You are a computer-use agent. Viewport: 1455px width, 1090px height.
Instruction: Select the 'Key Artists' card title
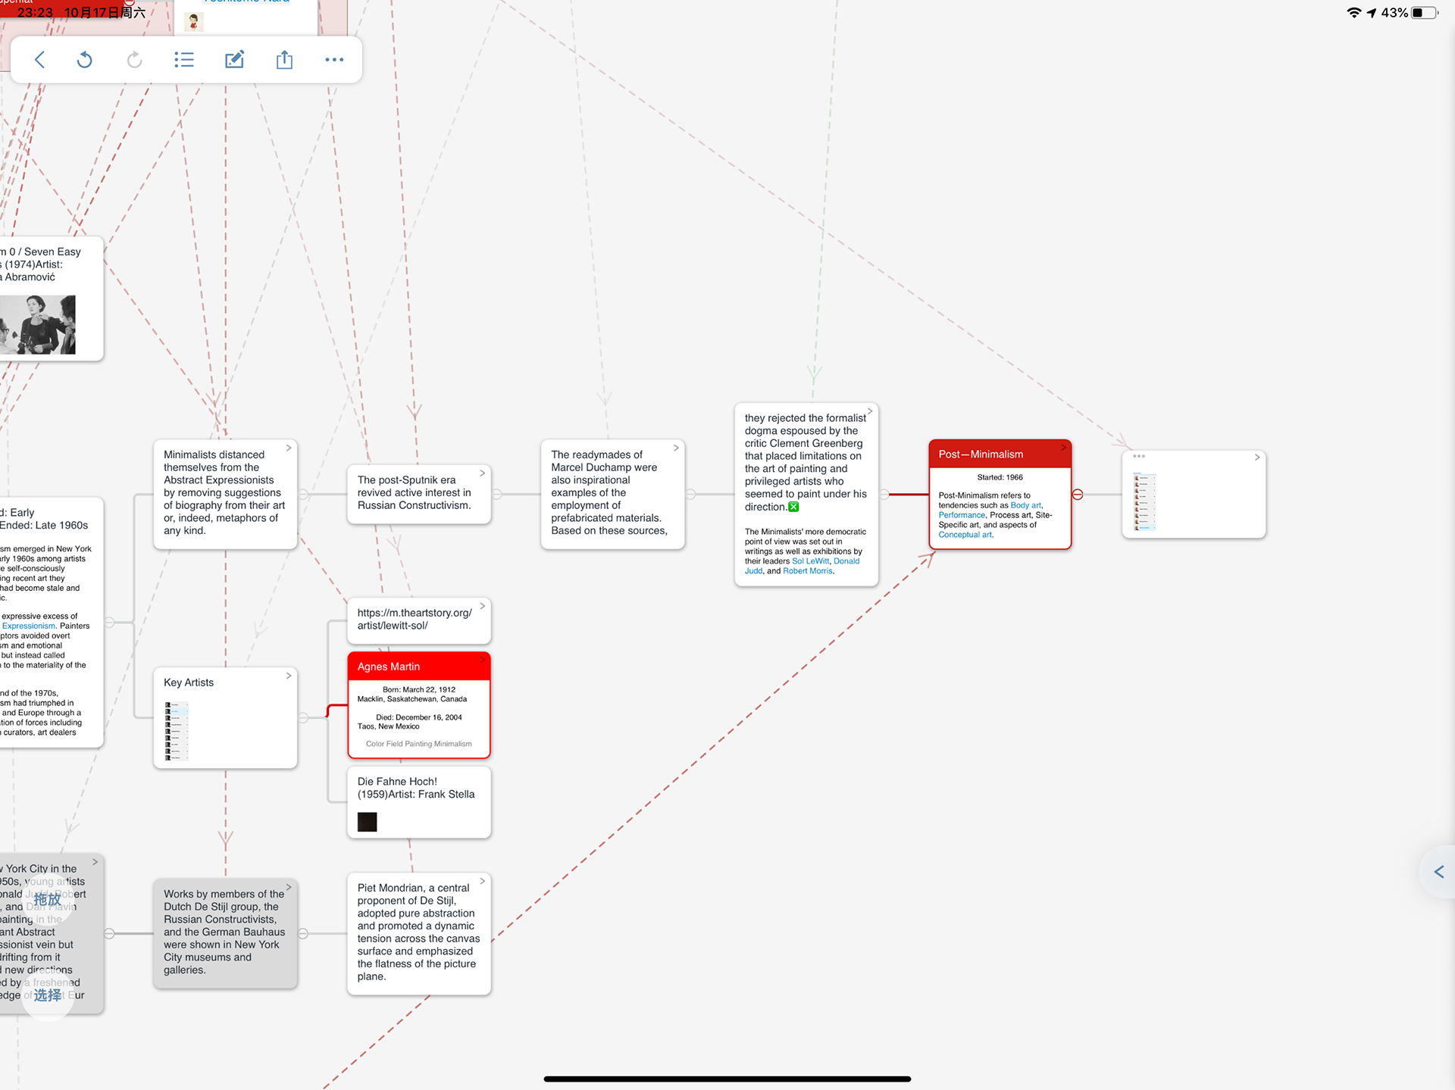(x=189, y=682)
